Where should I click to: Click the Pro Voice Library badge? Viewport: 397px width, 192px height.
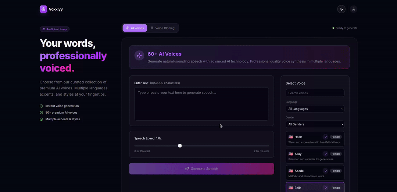pos(54,29)
